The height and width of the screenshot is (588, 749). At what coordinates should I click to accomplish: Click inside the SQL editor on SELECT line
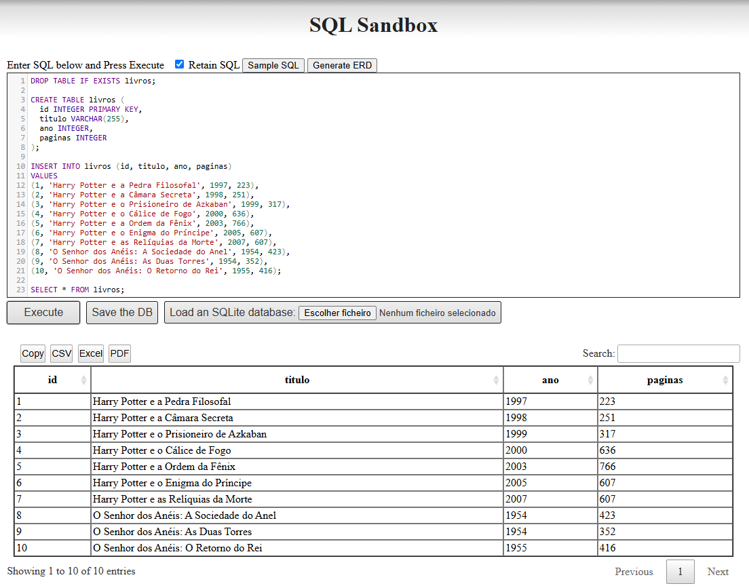77,290
